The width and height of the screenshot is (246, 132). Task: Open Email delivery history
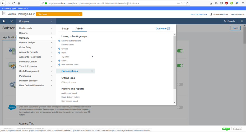click(71, 97)
